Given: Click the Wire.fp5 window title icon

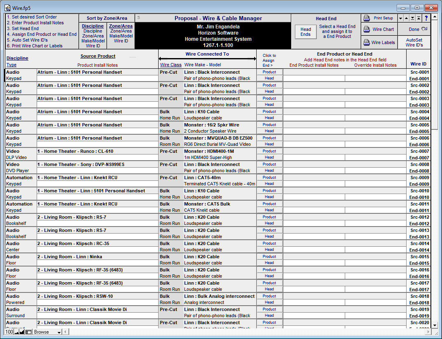Looking at the screenshot, I should 7,8.
